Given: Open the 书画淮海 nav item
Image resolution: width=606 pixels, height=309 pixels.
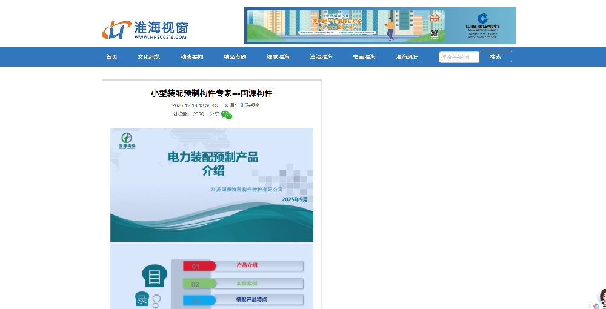Looking at the screenshot, I should [364, 57].
